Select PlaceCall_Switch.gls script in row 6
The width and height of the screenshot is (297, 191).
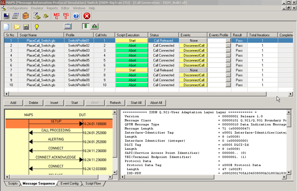click(x=41, y=65)
